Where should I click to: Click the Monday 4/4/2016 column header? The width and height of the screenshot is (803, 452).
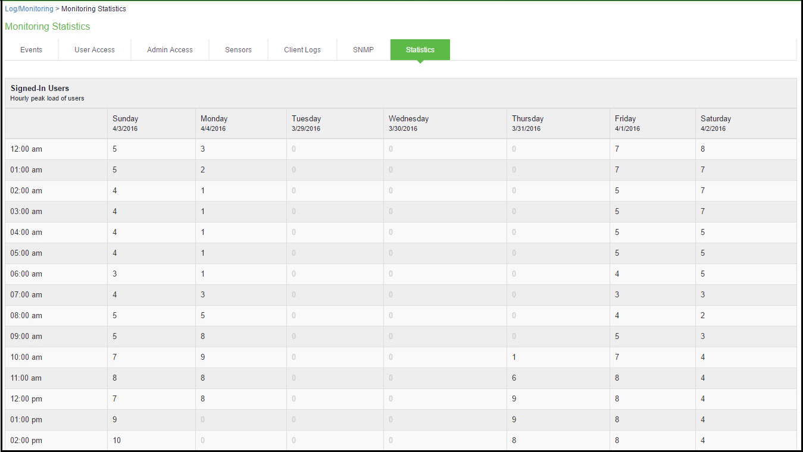(214, 123)
